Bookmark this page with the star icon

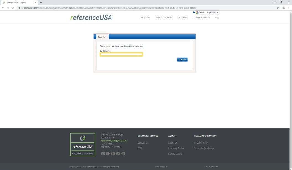(x=277, y=8)
